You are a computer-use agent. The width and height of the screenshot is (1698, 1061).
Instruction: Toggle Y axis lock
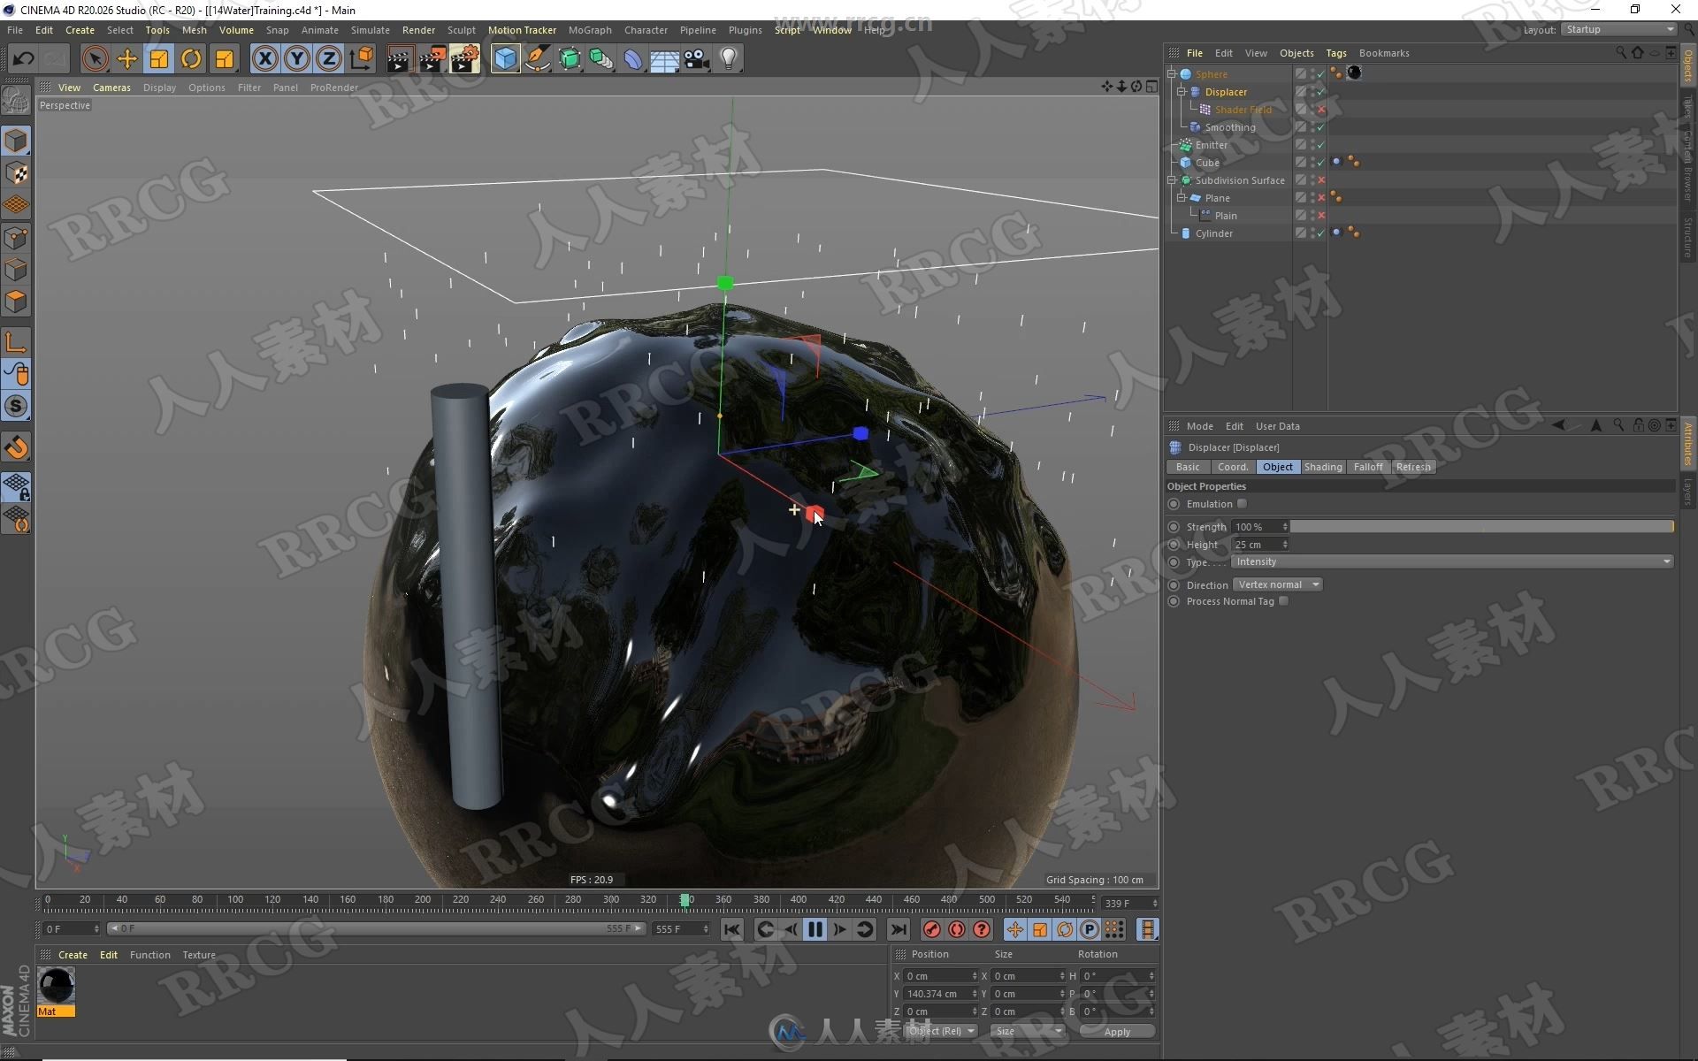[x=297, y=59]
